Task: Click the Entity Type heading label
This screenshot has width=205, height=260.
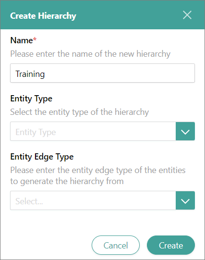Action: [31, 99]
